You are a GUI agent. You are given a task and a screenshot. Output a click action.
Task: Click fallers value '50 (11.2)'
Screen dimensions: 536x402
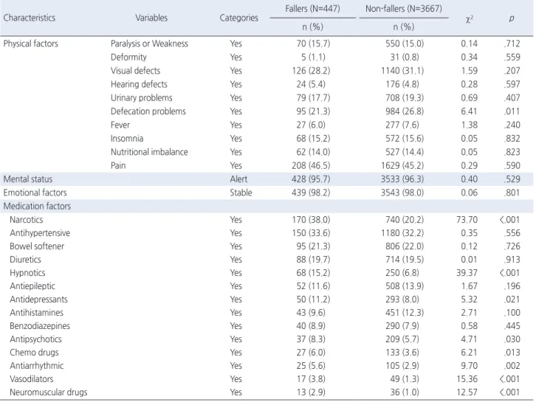click(313, 299)
